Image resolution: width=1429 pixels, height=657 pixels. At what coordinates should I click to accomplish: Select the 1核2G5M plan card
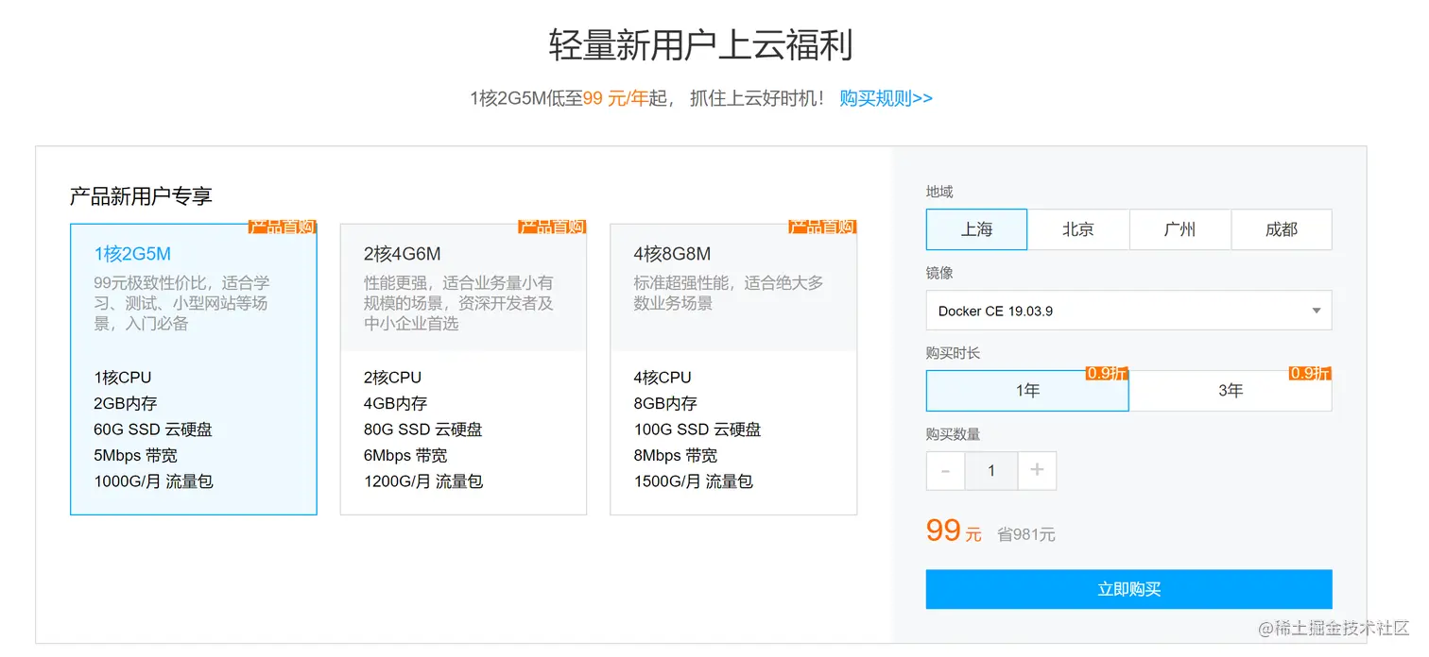[x=193, y=368]
